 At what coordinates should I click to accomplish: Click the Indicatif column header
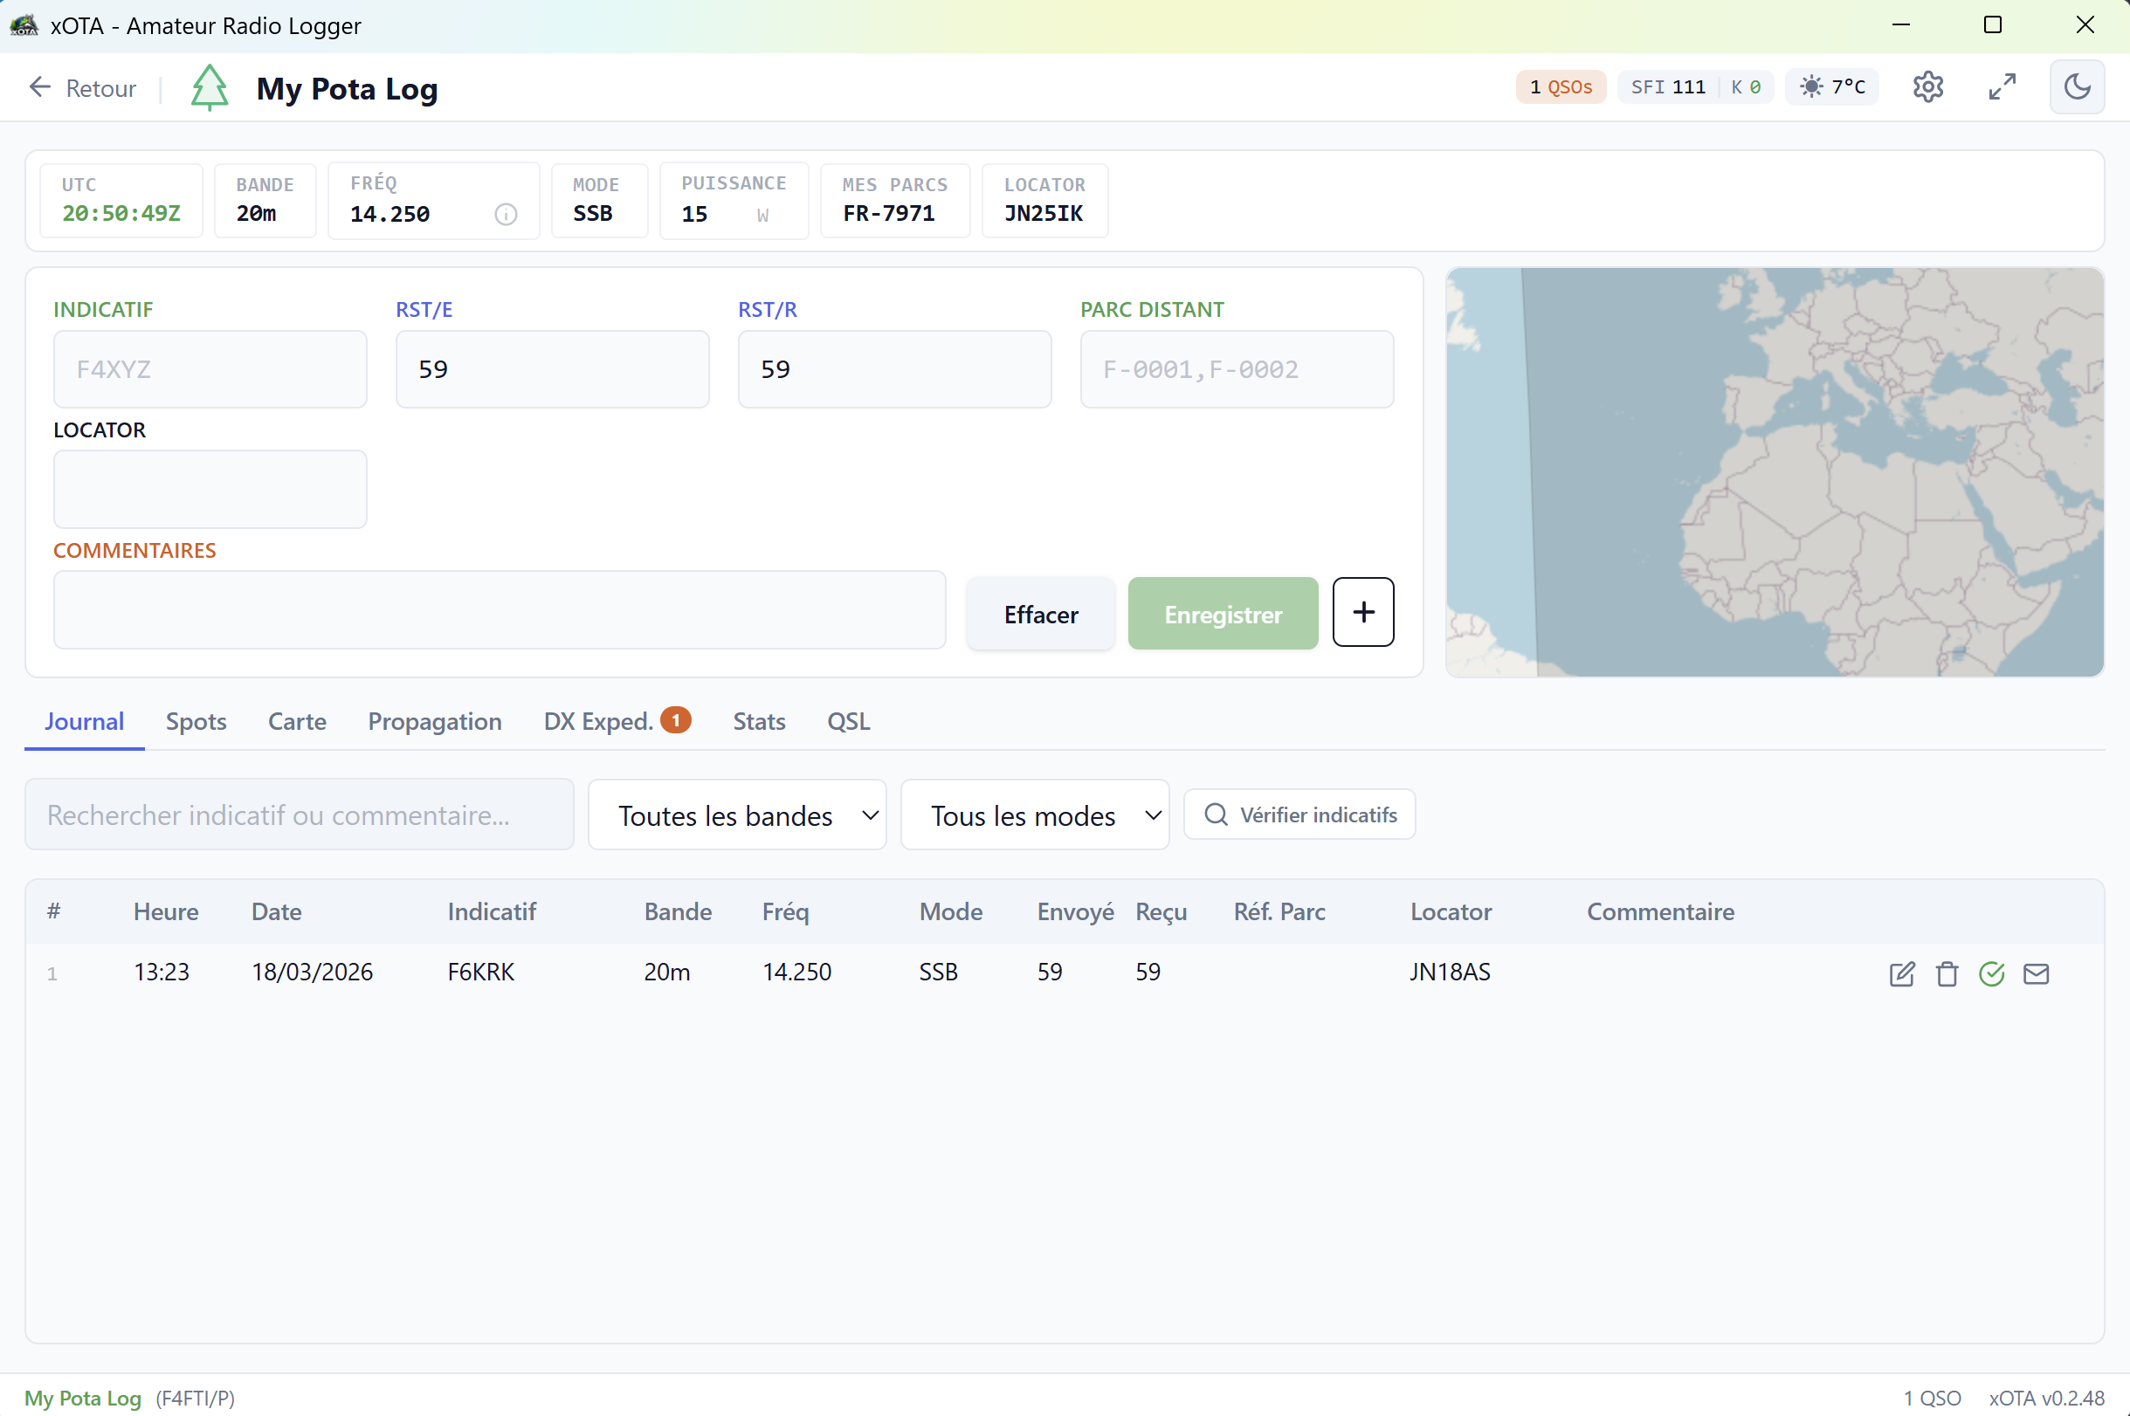coord(493,912)
